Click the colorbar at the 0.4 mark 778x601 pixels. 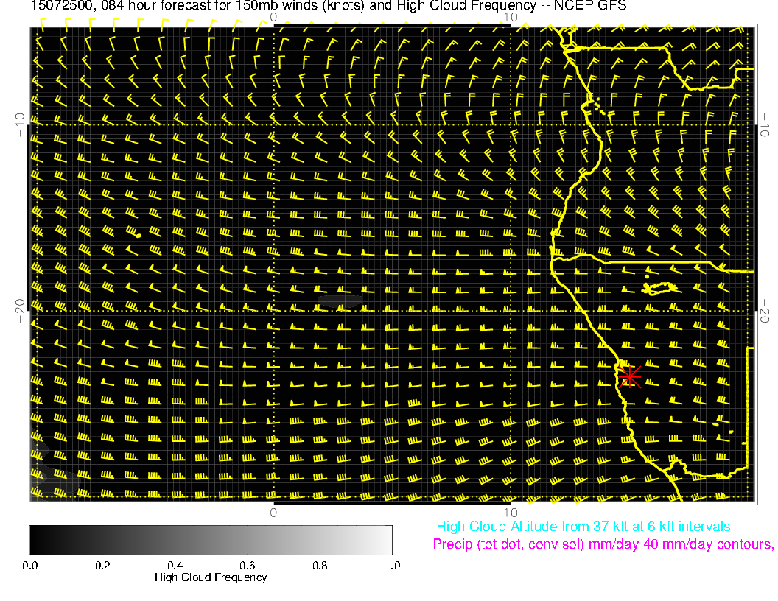point(175,540)
